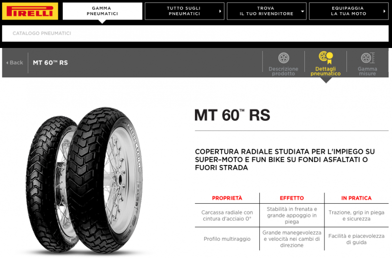Click the MT 60 RS tire image

(x=84, y=180)
